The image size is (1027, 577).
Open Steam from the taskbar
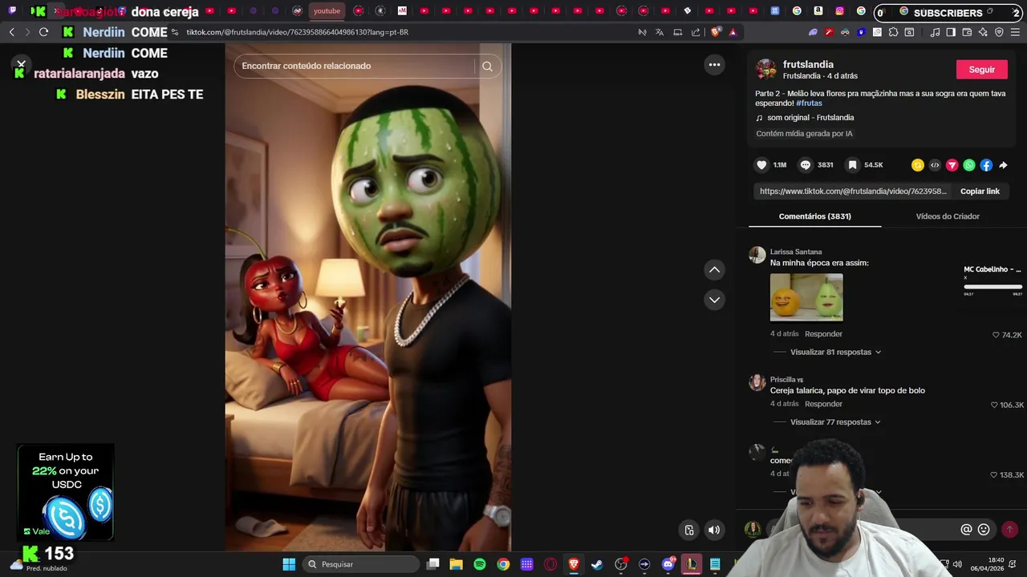click(x=597, y=564)
